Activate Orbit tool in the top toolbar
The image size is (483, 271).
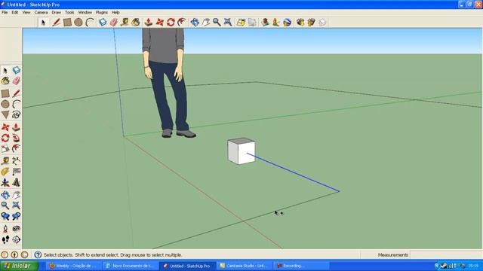[195, 22]
